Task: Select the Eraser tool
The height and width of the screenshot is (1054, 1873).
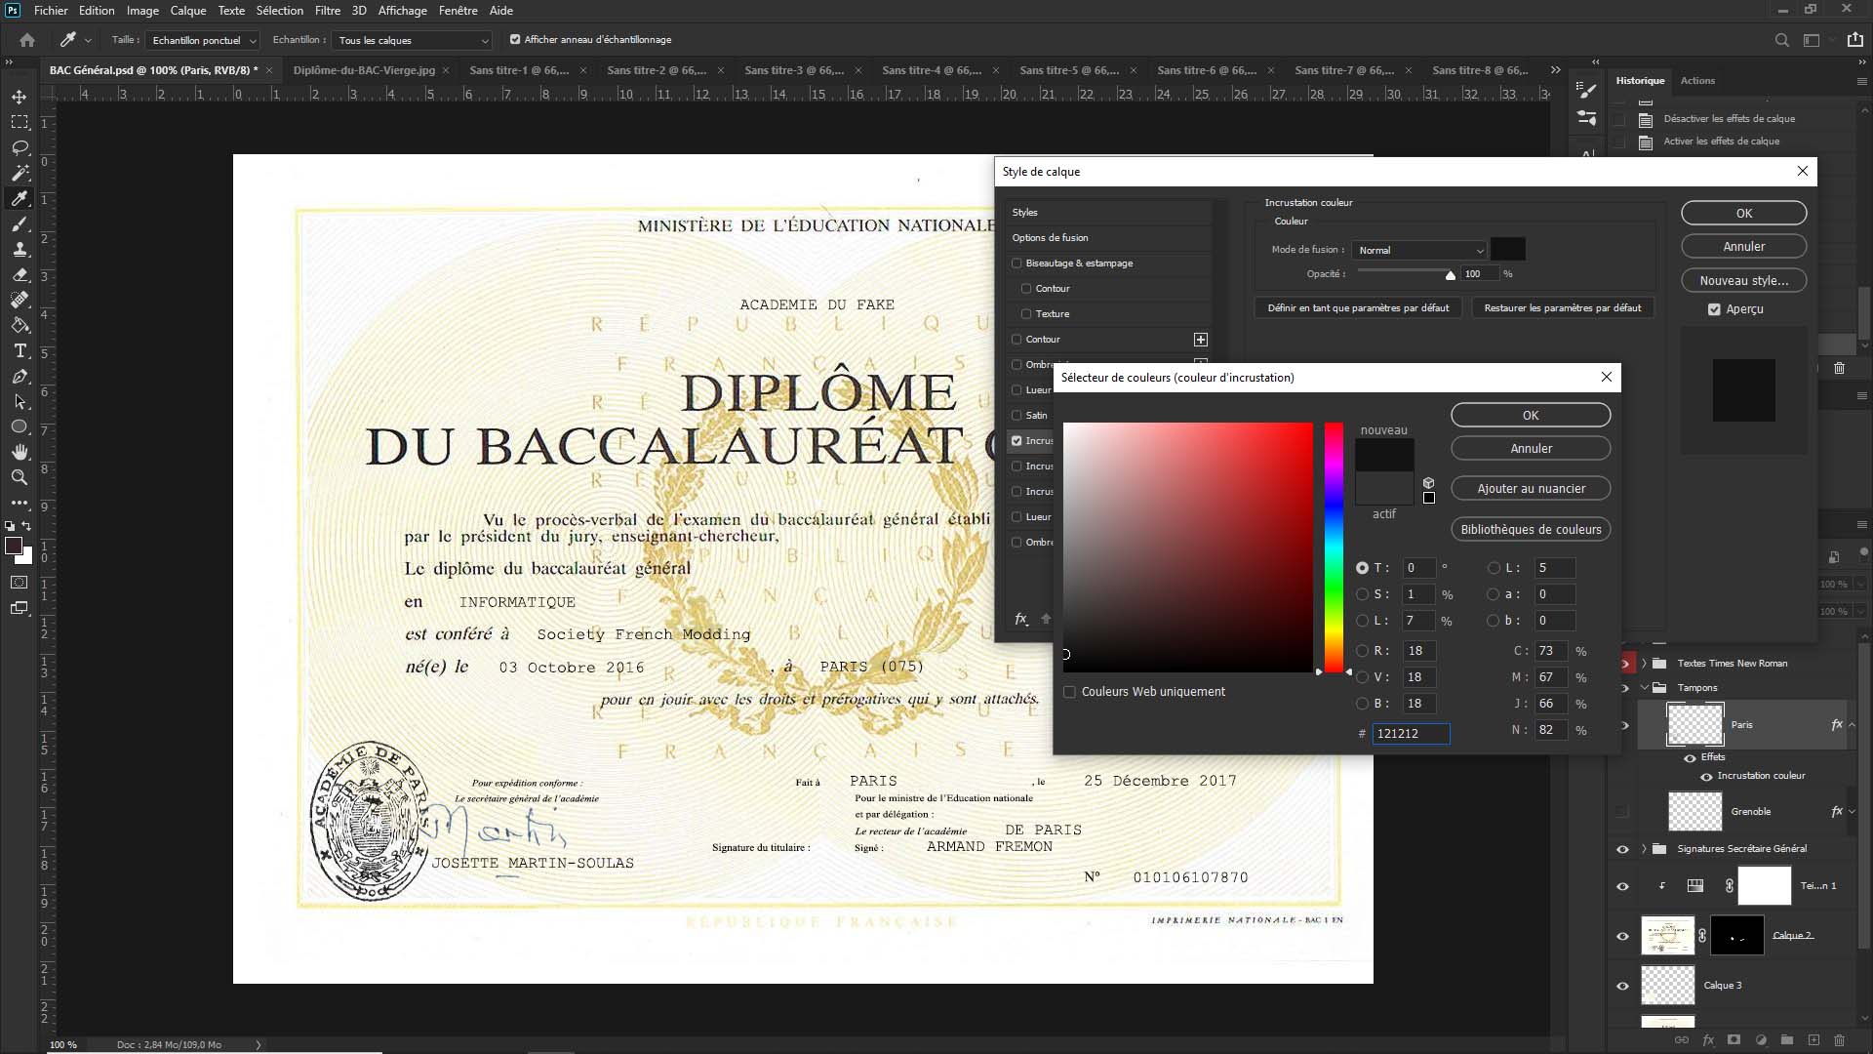Action: pyautogui.click(x=20, y=274)
